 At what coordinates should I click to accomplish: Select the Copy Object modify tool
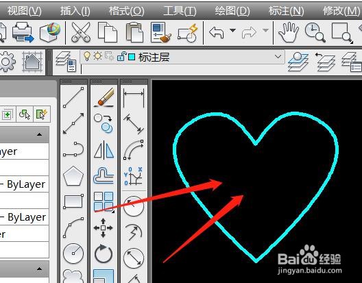coord(104,123)
